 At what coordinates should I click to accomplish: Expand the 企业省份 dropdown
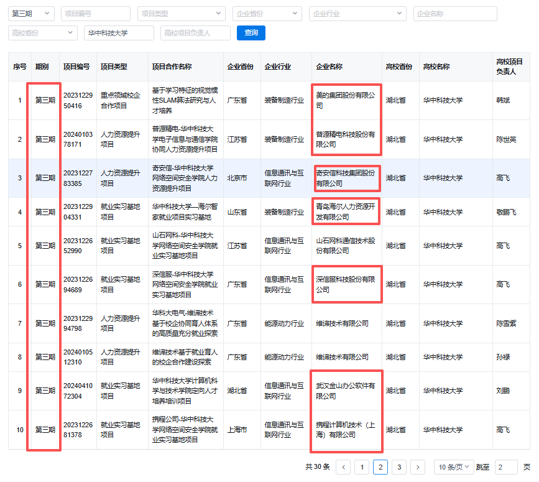click(267, 14)
